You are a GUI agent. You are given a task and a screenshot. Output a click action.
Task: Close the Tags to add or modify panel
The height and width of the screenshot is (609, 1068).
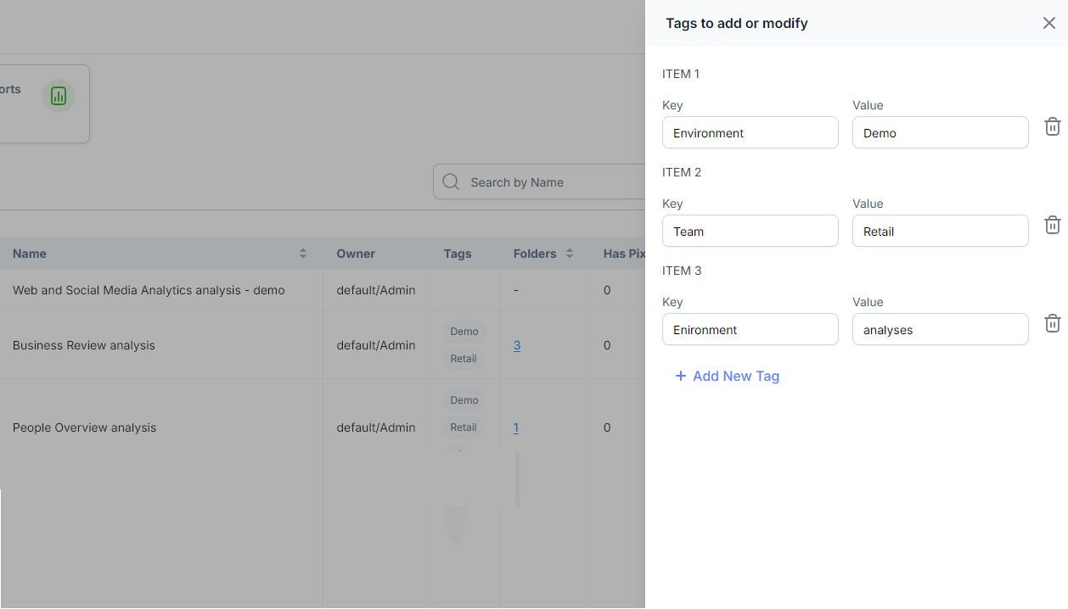click(x=1049, y=23)
